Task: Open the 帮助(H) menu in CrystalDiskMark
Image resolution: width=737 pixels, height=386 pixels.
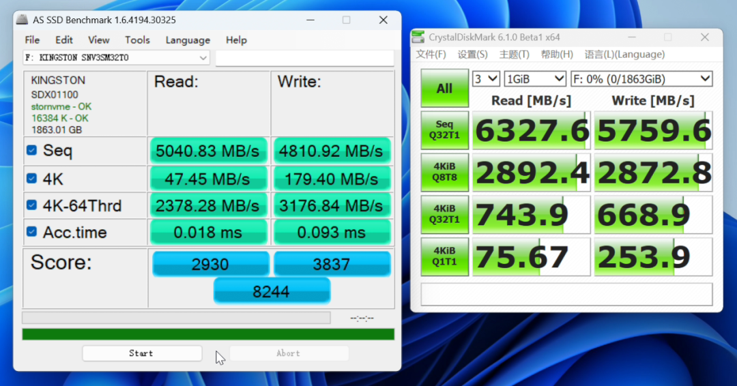Action: click(557, 55)
